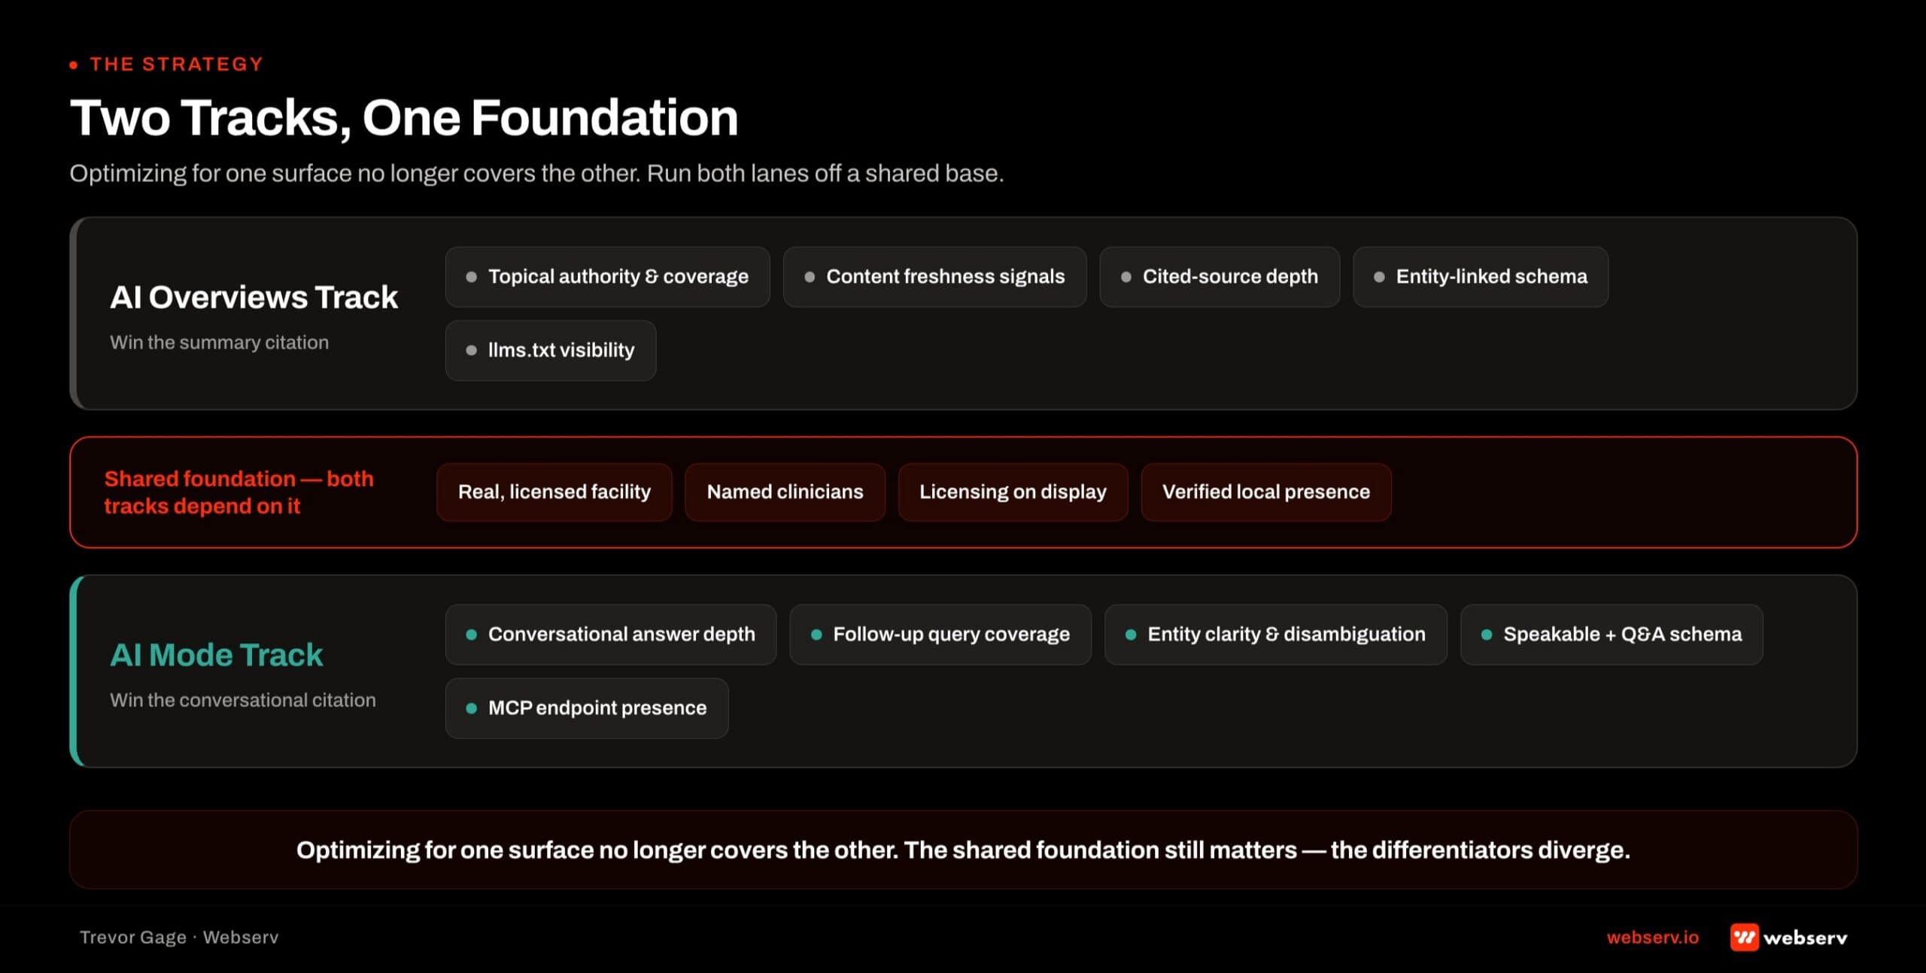The width and height of the screenshot is (1926, 973).
Task: Select the Topical authority & coverage chip
Action: pos(607,277)
